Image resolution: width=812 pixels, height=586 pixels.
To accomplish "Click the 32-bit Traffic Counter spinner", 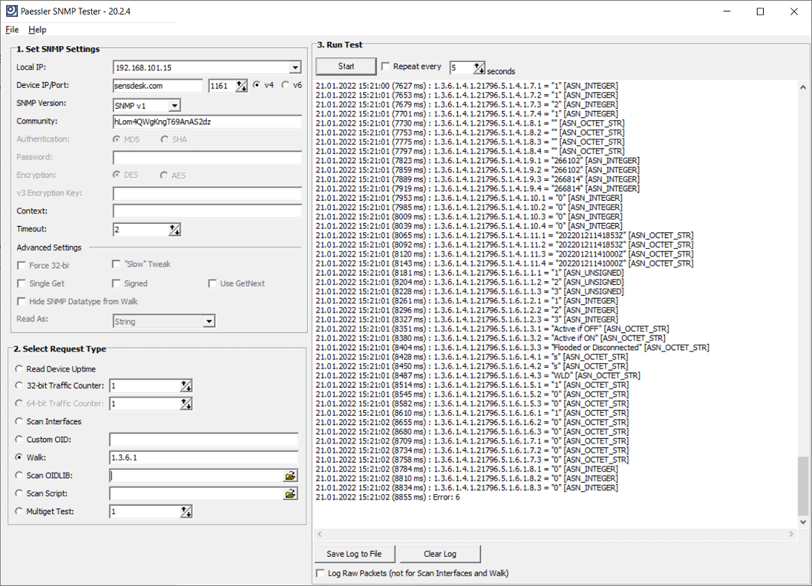I will click(x=186, y=385).
